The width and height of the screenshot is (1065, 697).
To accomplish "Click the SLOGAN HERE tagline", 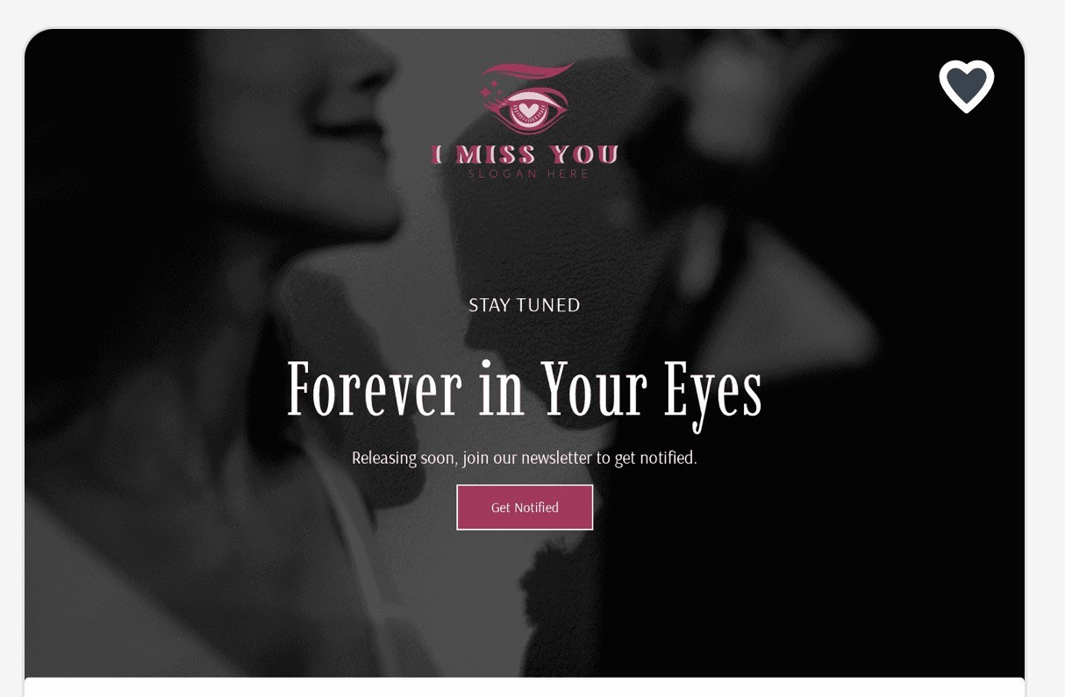I will (528, 174).
